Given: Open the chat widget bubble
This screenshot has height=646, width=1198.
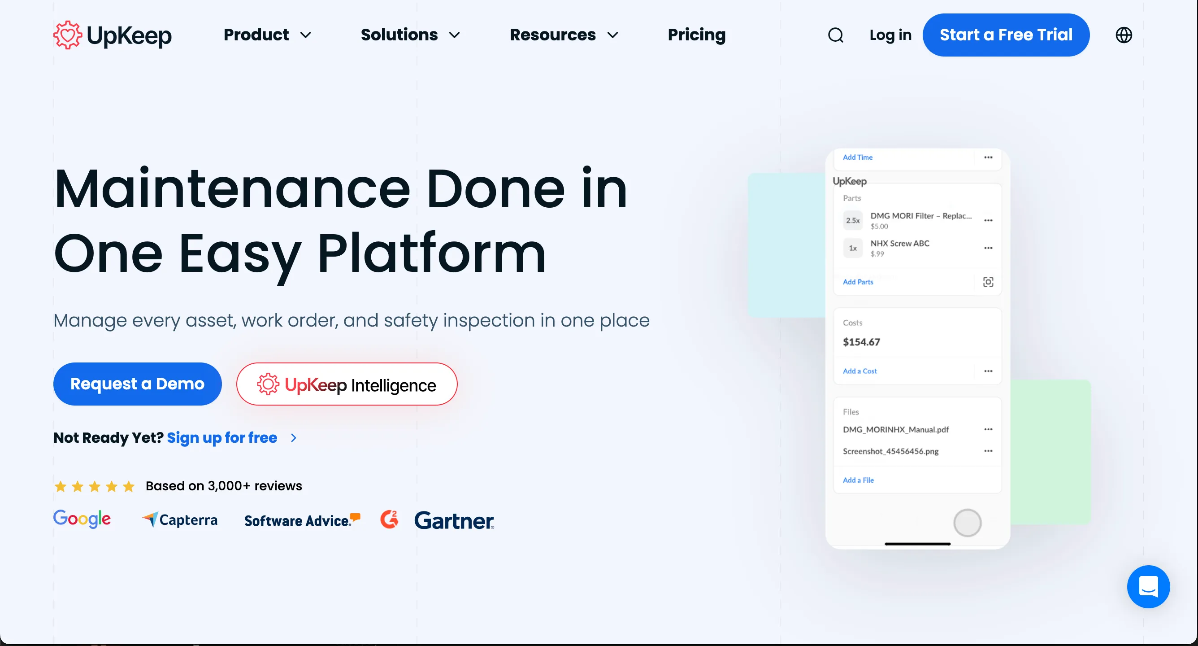Looking at the screenshot, I should [x=1148, y=586].
